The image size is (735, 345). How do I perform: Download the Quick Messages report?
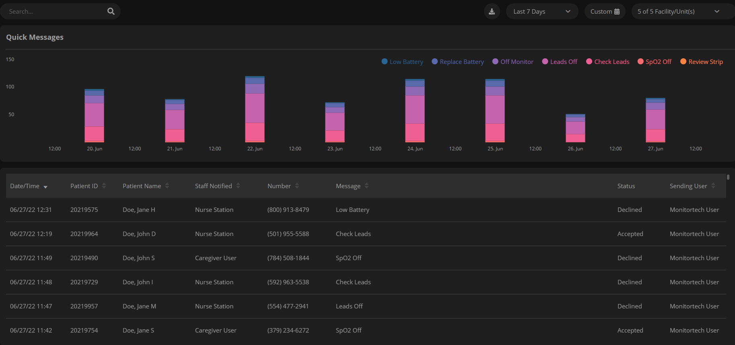(x=492, y=11)
